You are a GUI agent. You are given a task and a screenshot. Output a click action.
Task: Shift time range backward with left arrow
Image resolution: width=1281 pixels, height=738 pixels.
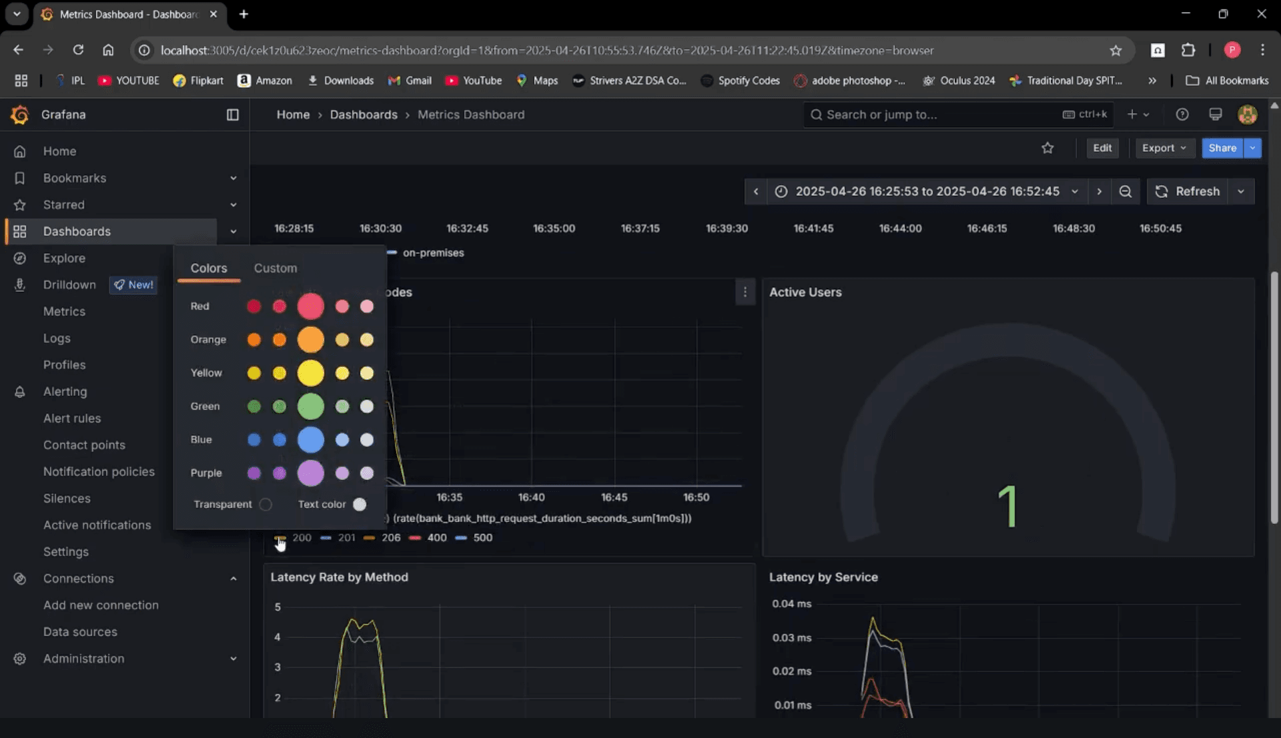[x=755, y=192]
